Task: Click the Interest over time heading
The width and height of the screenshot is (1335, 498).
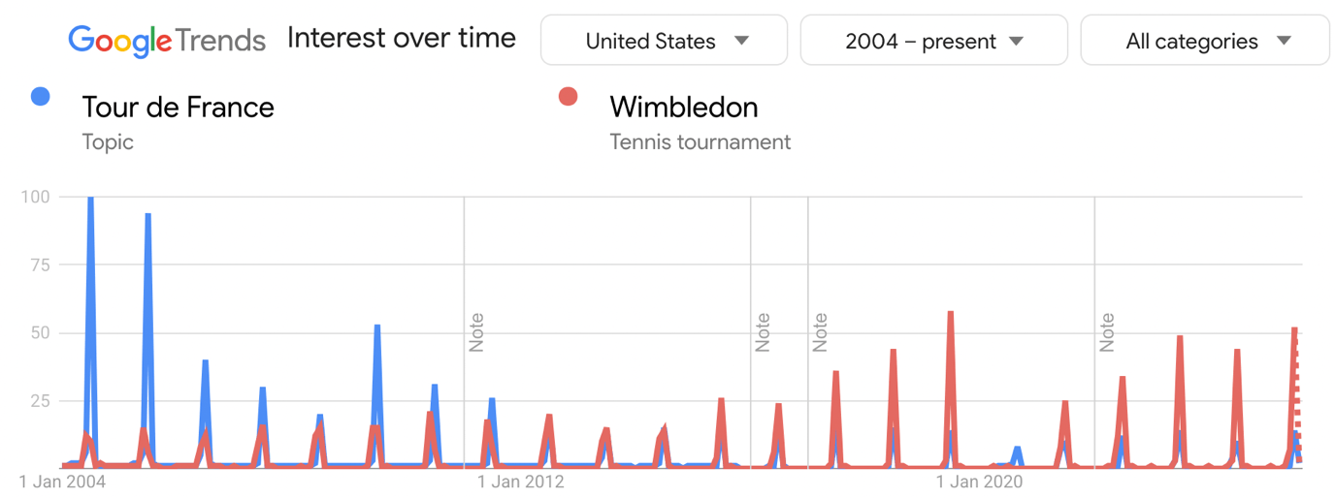Action: pyautogui.click(x=402, y=39)
